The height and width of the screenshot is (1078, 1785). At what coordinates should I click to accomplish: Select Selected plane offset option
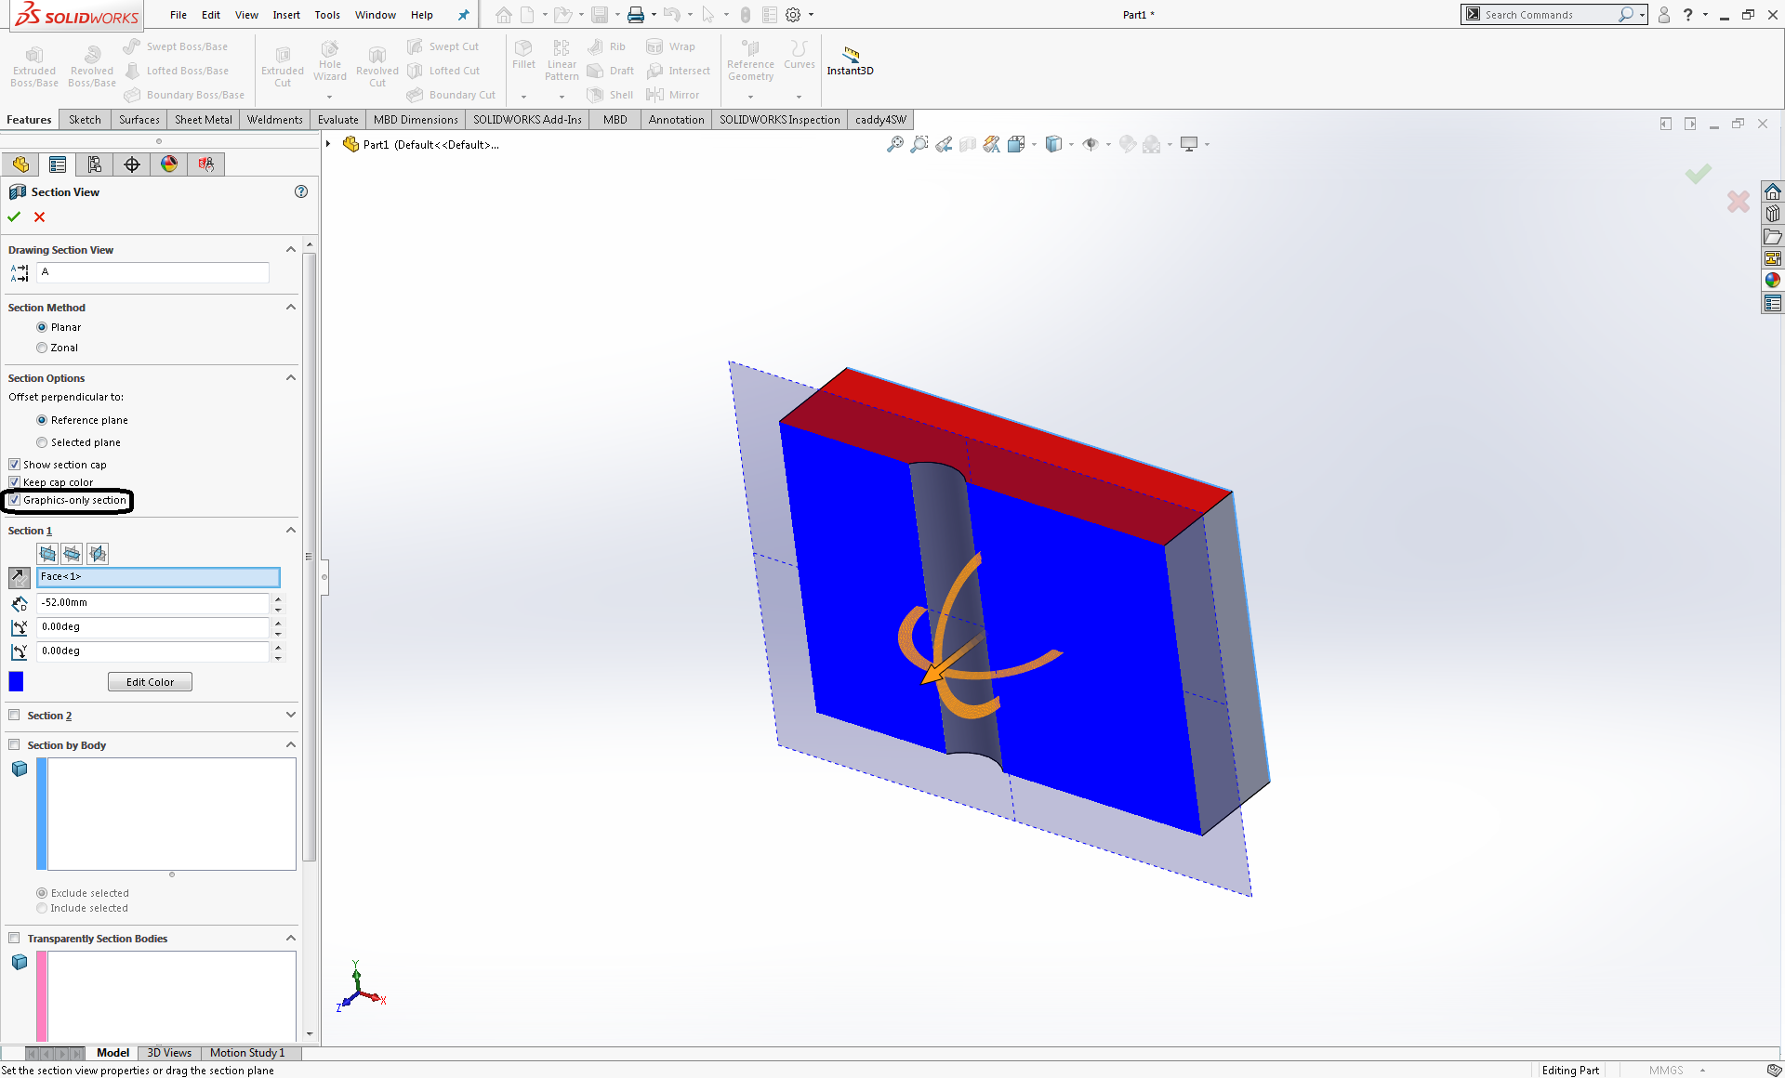42,442
